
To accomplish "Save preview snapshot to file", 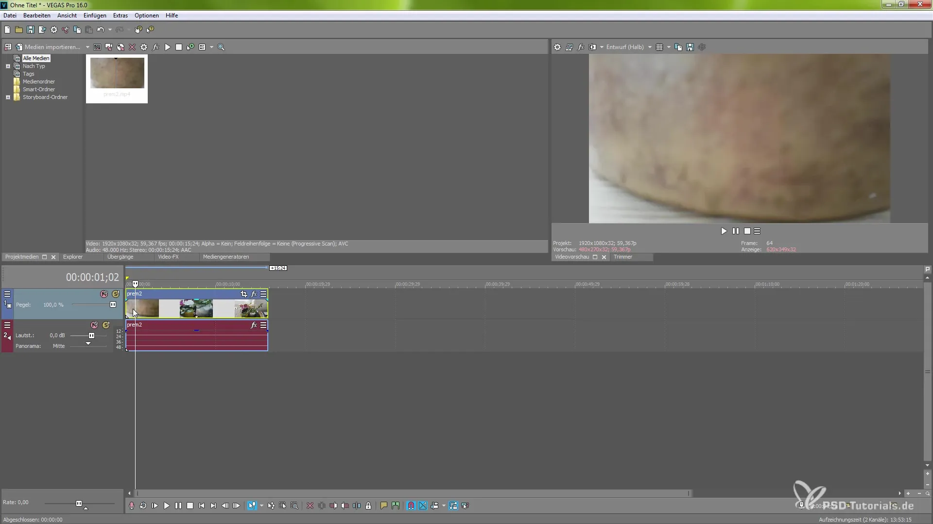I will coord(690,47).
